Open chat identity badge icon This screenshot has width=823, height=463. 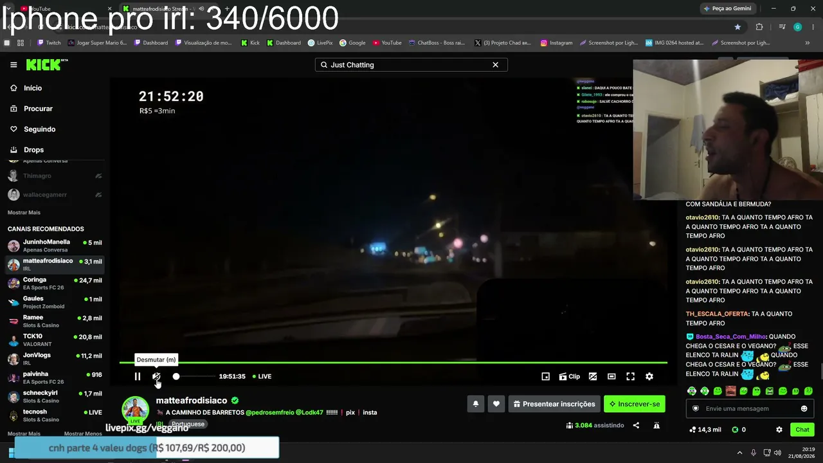pos(695,409)
